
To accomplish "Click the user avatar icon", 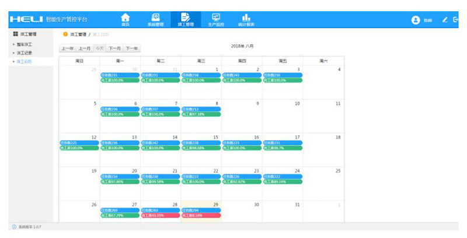I will (416, 20).
